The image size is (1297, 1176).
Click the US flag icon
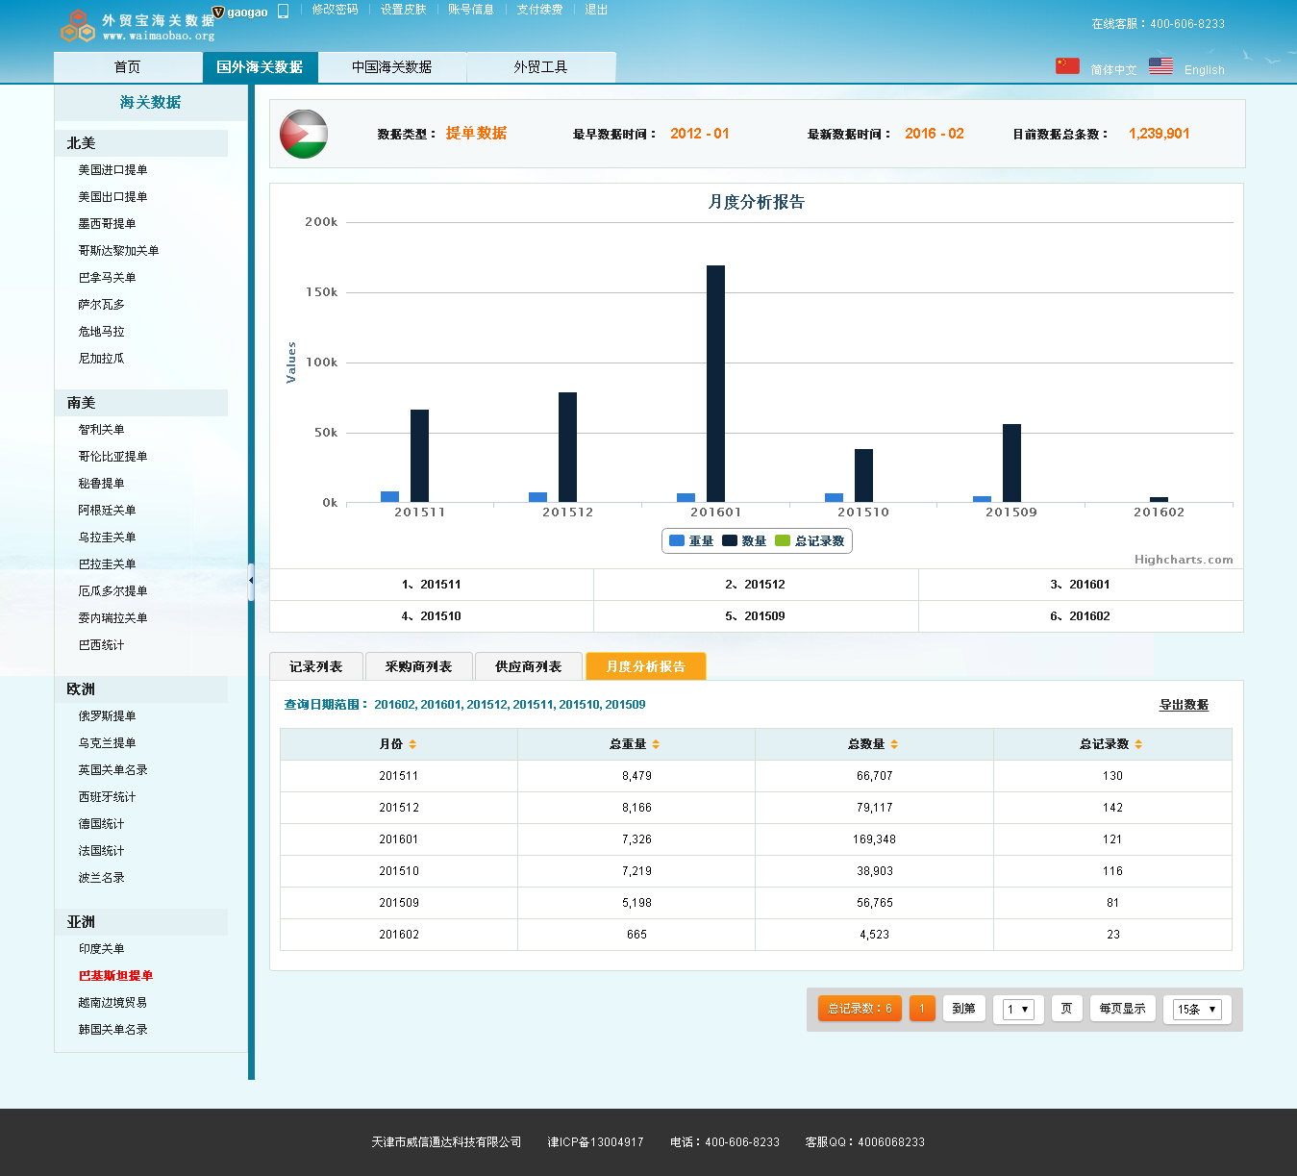[1160, 66]
